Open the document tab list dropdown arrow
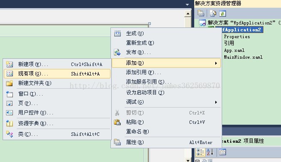This screenshot has width=281, height=162. 187,4
